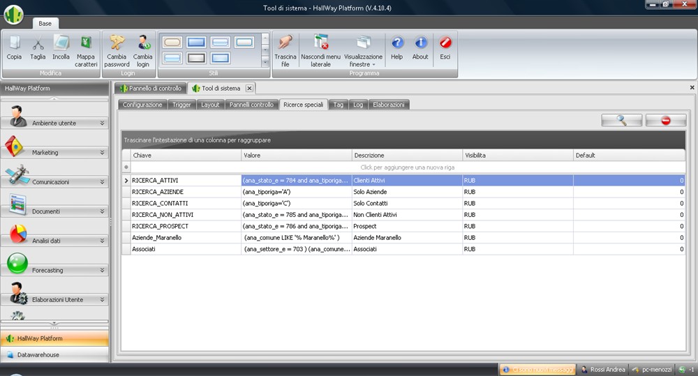
Task: Select the RICERCA_PROSPECT key cell
Action: coord(186,226)
